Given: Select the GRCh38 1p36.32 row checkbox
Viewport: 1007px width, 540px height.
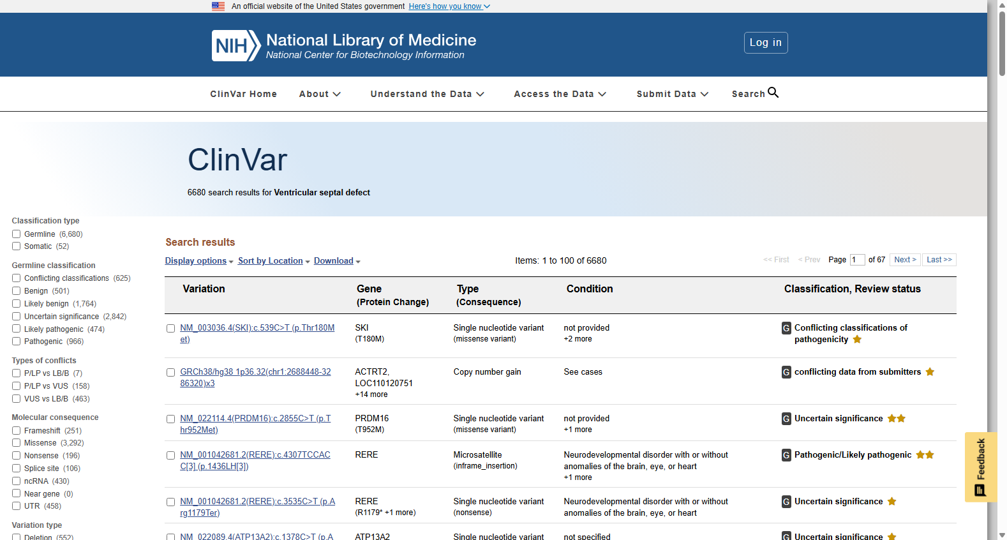Looking at the screenshot, I should (171, 373).
